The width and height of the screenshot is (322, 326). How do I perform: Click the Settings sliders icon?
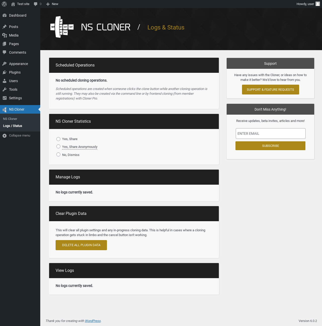point(5,98)
